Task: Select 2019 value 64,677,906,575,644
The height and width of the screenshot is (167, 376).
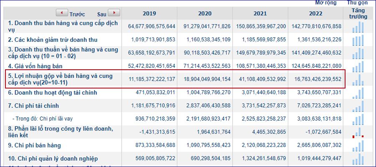Action: (152, 26)
